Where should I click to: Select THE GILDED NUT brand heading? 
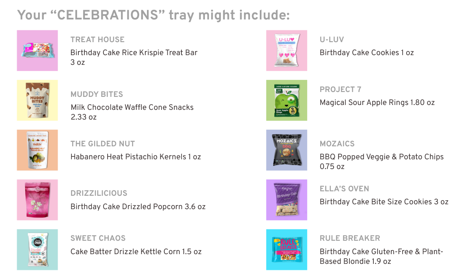click(x=103, y=144)
